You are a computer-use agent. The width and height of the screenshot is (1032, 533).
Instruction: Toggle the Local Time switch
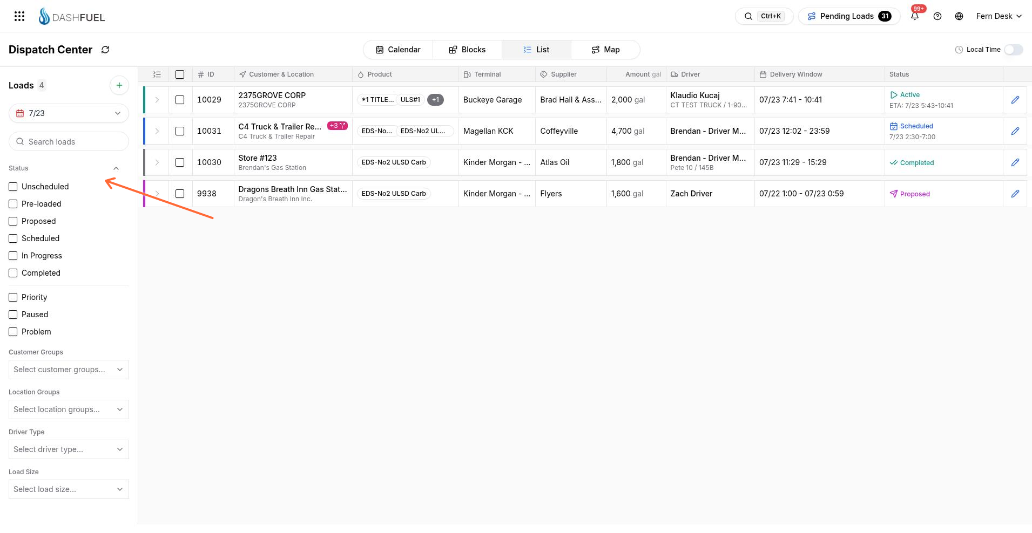coord(1014,50)
